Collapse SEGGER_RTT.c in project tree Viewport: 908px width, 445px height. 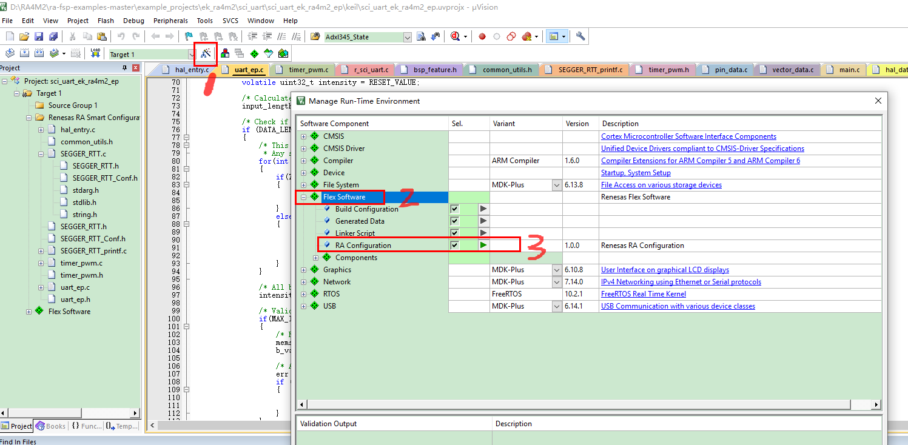click(x=41, y=154)
